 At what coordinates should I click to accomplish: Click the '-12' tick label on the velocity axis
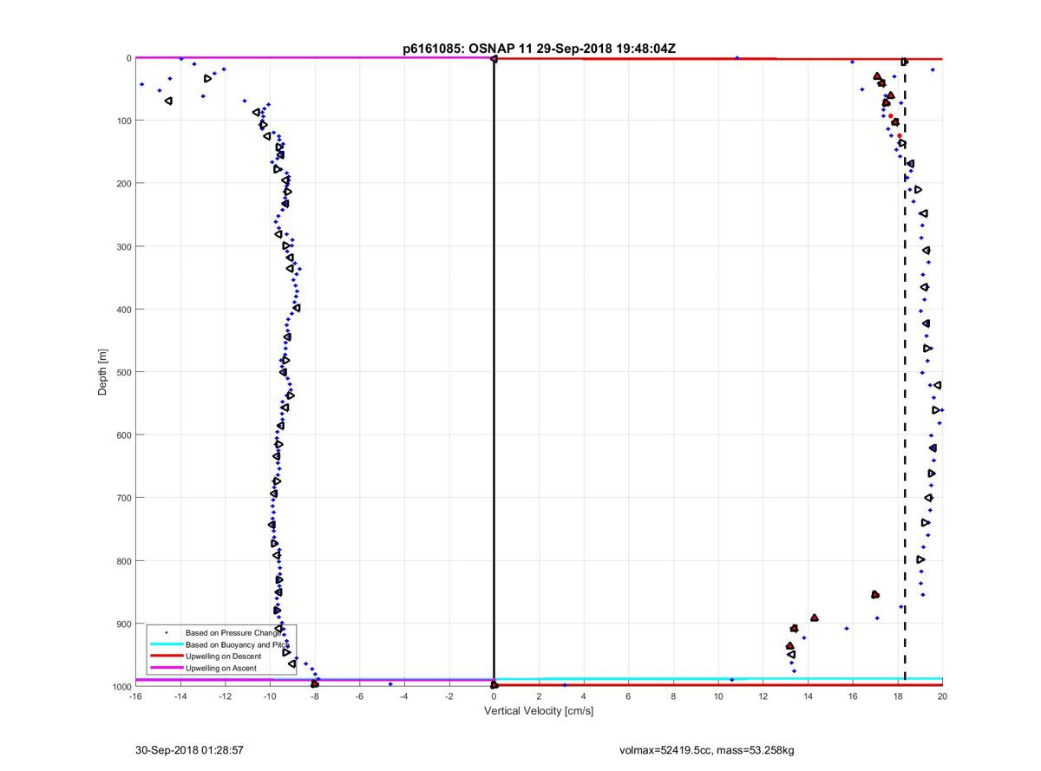(225, 696)
